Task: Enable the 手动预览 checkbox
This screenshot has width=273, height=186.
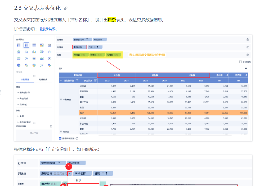Action: (240, 62)
